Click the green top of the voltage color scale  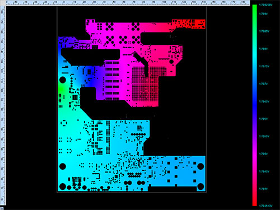tap(255, 11)
